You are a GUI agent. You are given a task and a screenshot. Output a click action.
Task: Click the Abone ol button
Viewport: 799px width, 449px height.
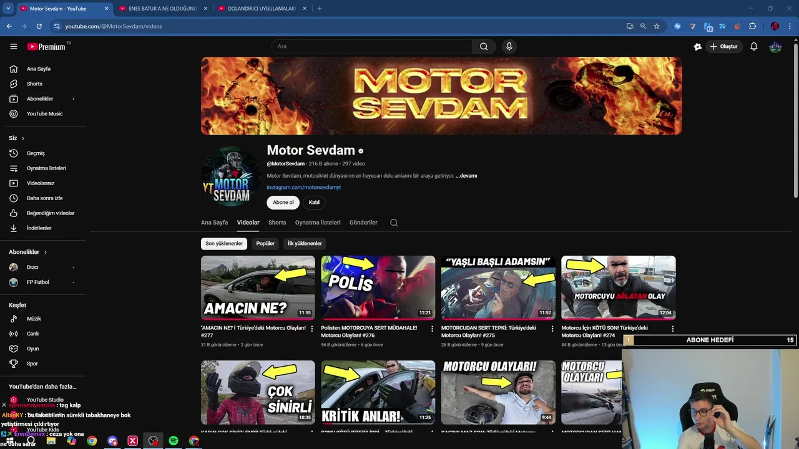(283, 202)
